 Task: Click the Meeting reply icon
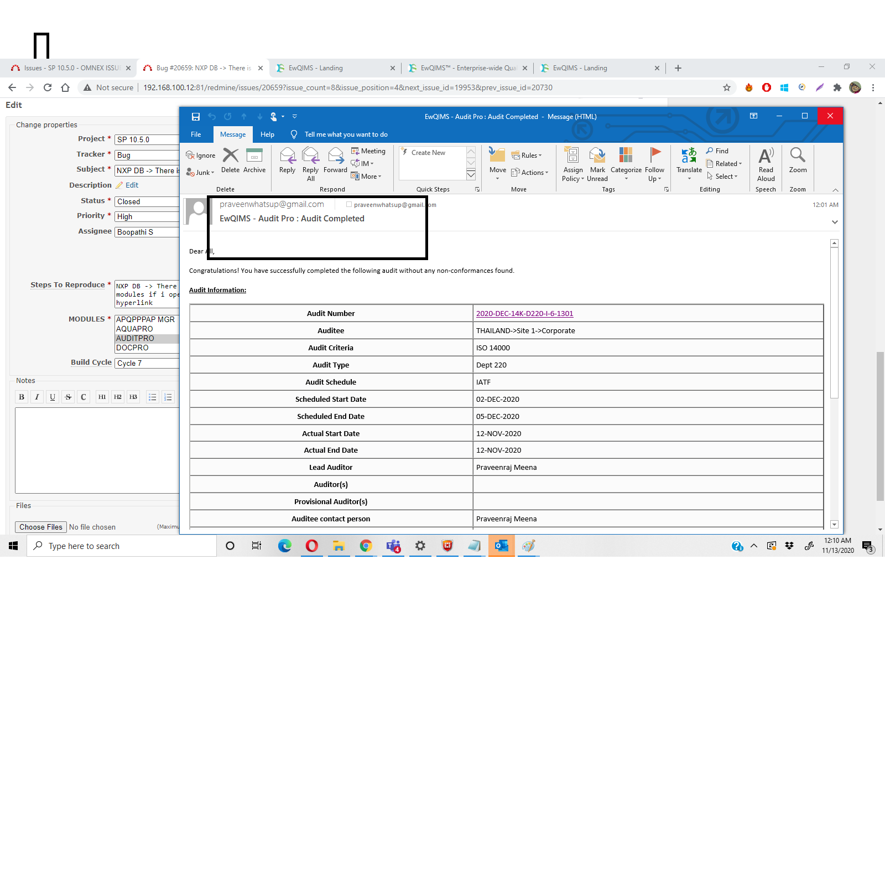(x=368, y=151)
